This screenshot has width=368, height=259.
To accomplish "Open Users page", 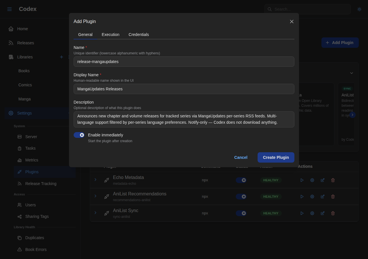I will 45,205.
